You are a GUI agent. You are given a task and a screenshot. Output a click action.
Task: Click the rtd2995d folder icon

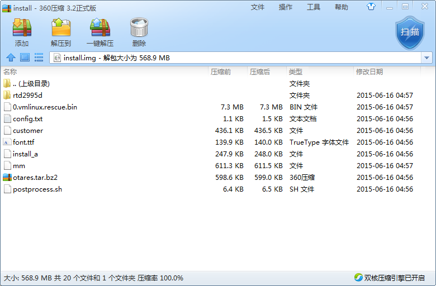[7, 96]
